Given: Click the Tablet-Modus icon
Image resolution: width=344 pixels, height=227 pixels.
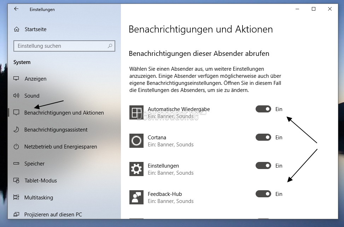Looking at the screenshot, I should pyautogui.click(x=16, y=180).
